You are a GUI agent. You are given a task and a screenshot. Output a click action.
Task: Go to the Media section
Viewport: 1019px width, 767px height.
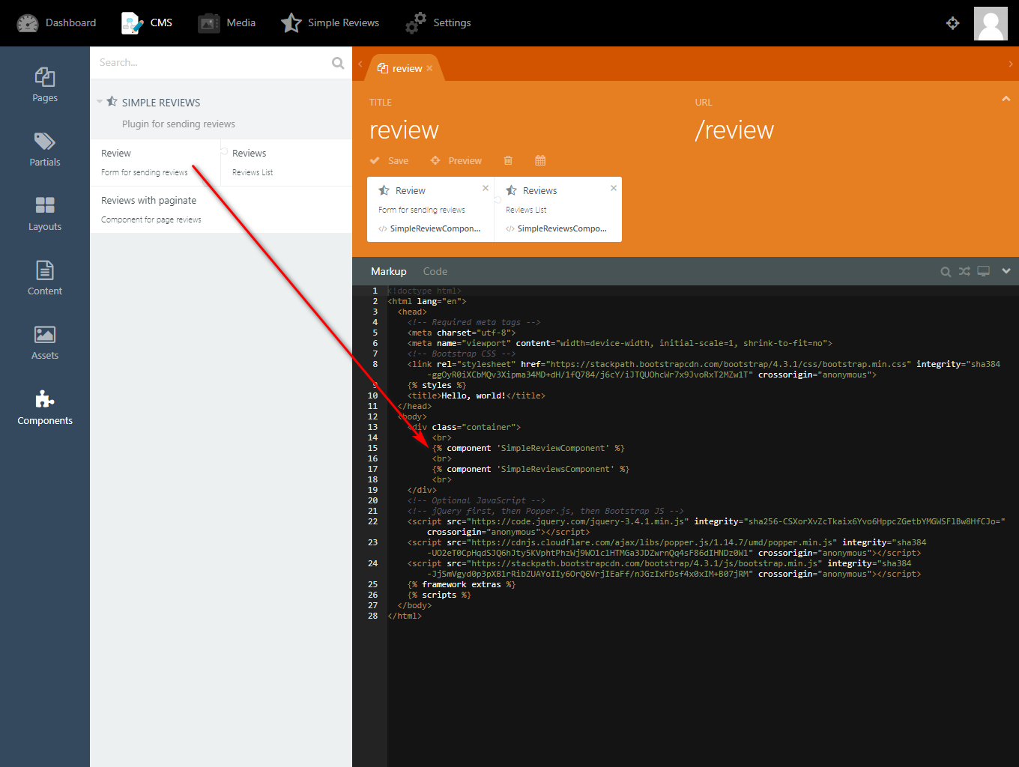tap(226, 22)
